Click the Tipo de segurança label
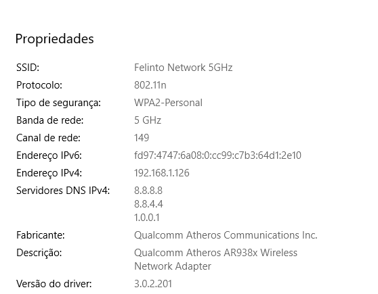Viewport: 378px width, 294px height. click(58, 103)
